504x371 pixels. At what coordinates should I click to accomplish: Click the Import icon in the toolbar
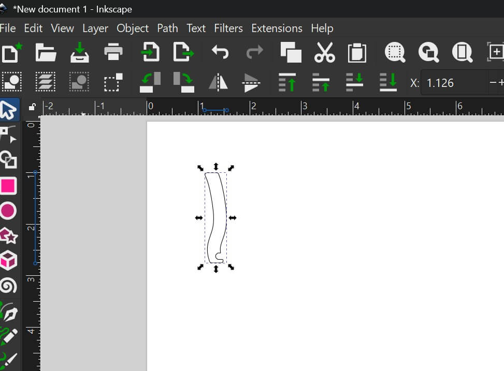[x=150, y=52]
